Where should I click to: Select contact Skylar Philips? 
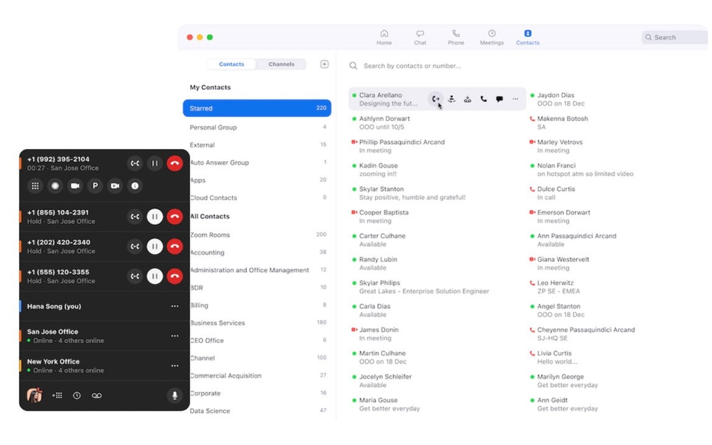point(421,287)
